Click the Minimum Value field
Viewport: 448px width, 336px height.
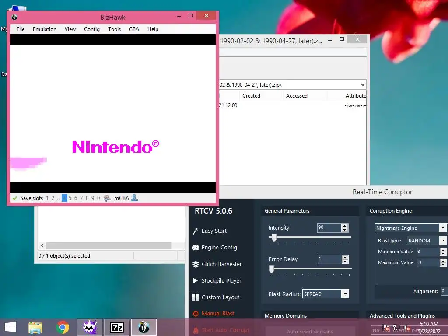[428, 252]
